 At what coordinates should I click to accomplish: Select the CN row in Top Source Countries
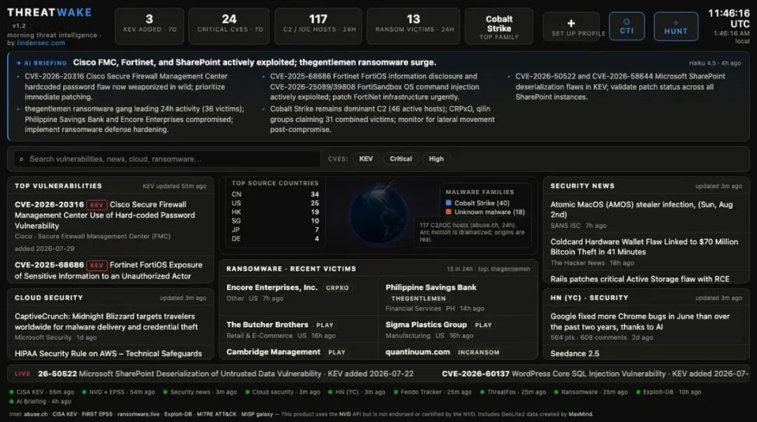tap(275, 194)
